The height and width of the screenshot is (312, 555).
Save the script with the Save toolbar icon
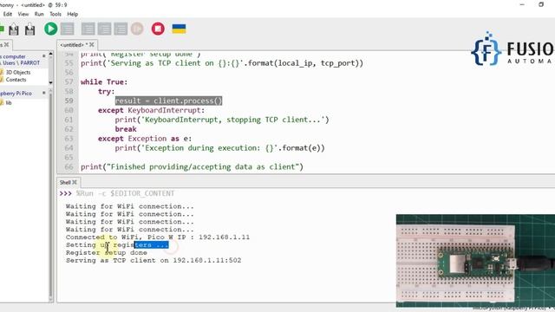tap(30, 29)
